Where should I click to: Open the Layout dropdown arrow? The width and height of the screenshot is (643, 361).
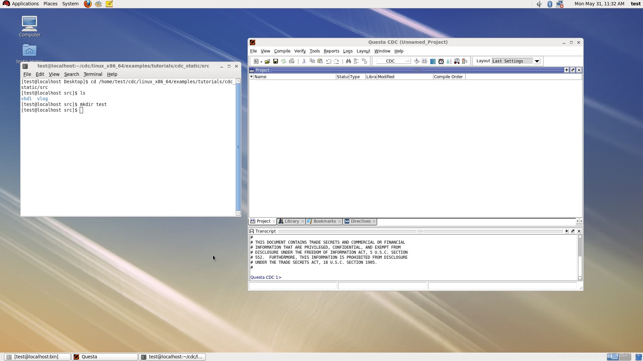pyautogui.click(x=537, y=61)
